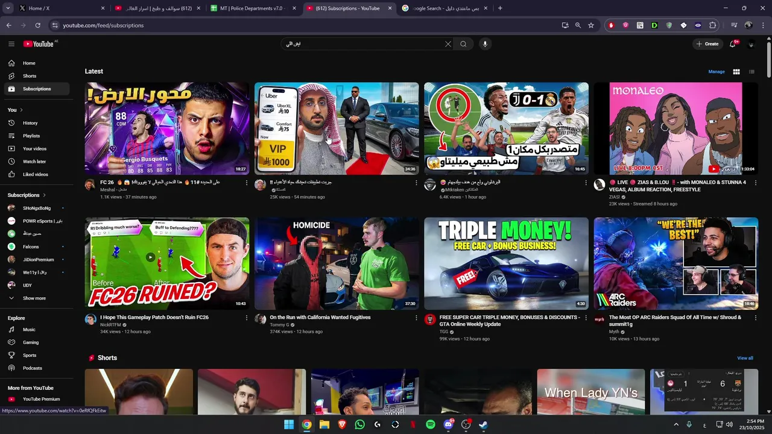The height and width of the screenshot is (434, 772).
Task: Open Podcasts under Explore
Action: pyautogui.click(x=37, y=368)
